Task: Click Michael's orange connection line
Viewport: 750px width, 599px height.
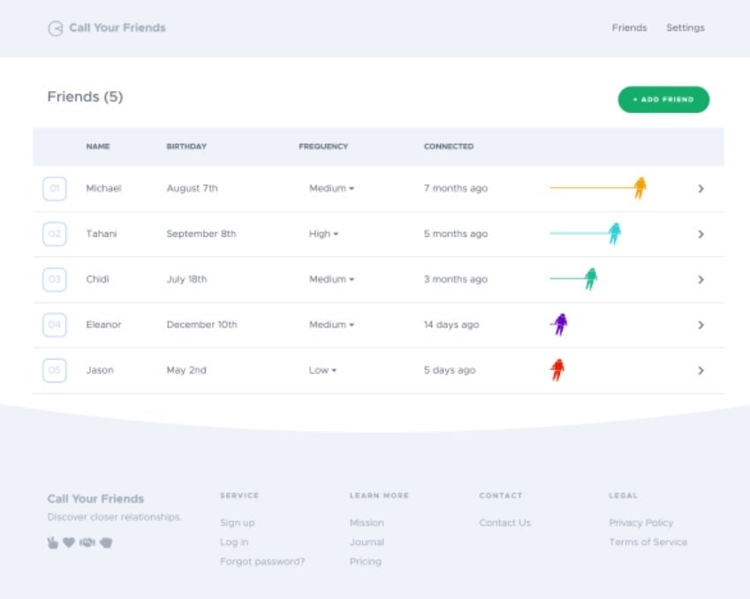Action: (592, 187)
